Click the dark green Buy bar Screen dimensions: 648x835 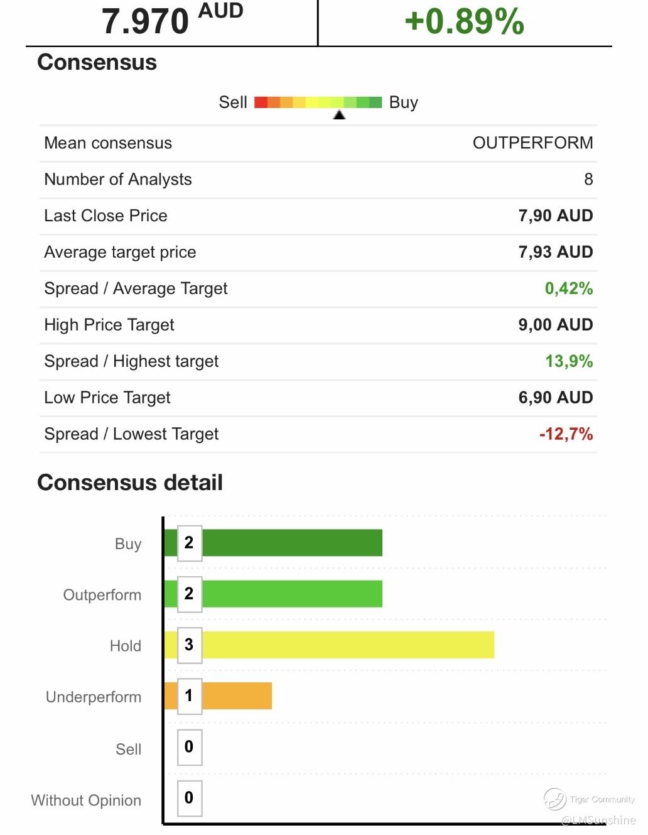click(x=273, y=543)
